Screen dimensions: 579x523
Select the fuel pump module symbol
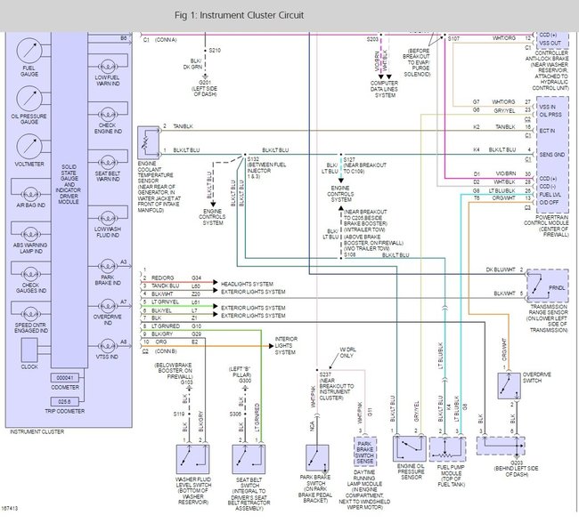(447, 449)
